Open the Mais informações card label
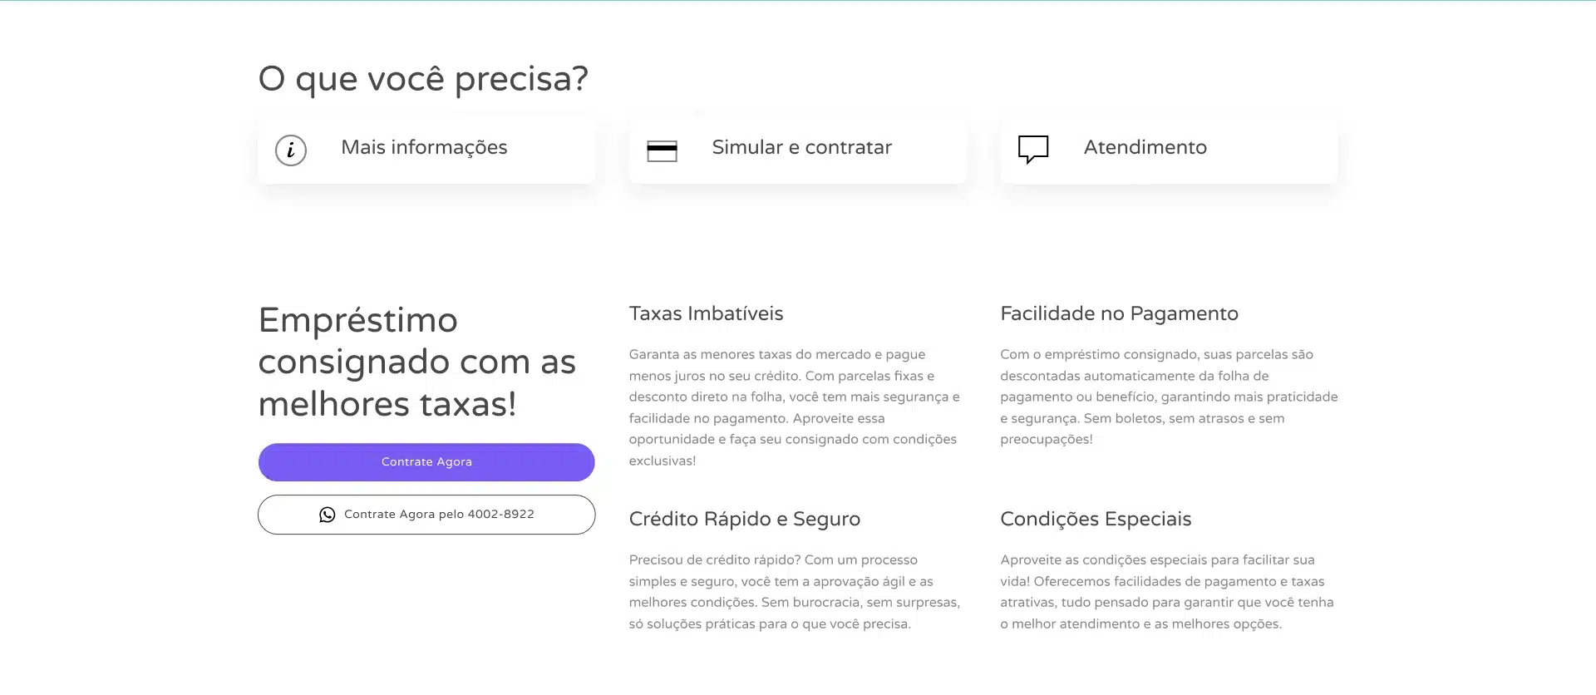This screenshot has width=1596, height=695. pos(424,147)
